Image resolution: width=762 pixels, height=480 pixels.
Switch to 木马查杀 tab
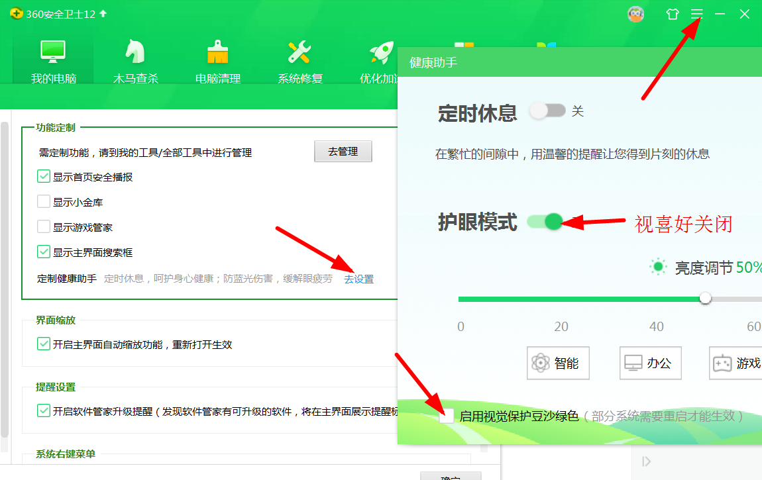(x=136, y=61)
